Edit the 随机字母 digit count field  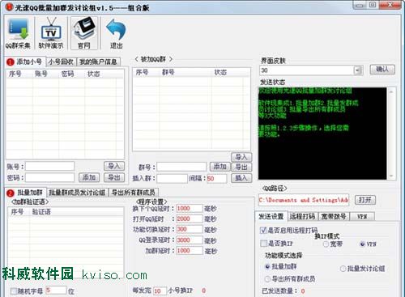pyautogui.click(x=56, y=291)
